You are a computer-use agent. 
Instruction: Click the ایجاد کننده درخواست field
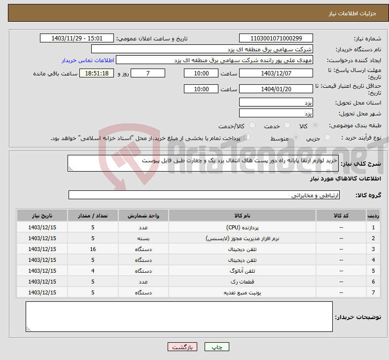[x=214, y=60]
